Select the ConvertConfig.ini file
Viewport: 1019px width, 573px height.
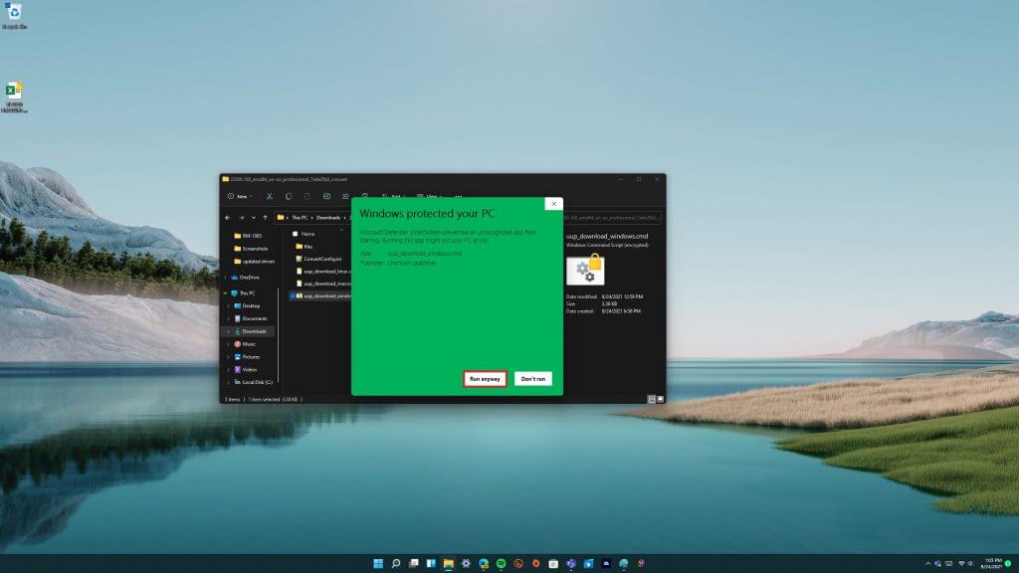318,260
